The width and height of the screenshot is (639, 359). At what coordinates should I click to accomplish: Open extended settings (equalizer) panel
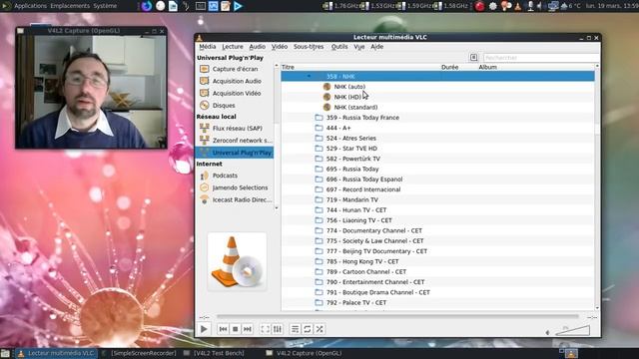(278, 329)
